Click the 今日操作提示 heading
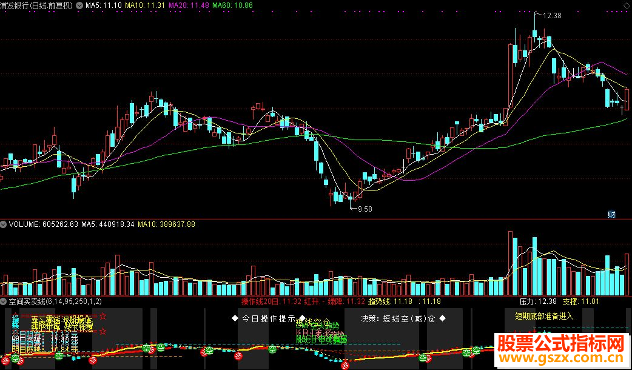This screenshot has width=632, height=370. (269, 318)
